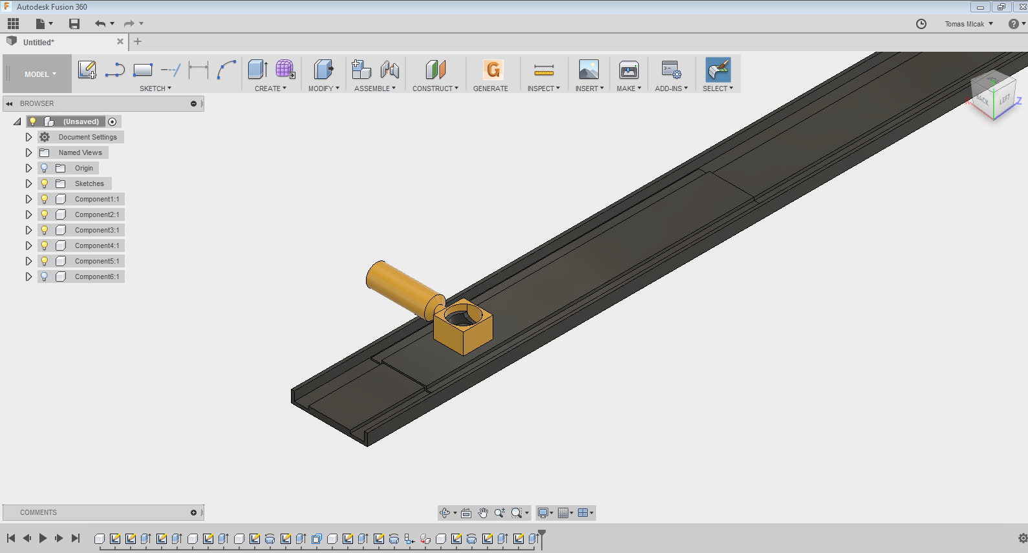Click the new design plus button

tap(138, 42)
